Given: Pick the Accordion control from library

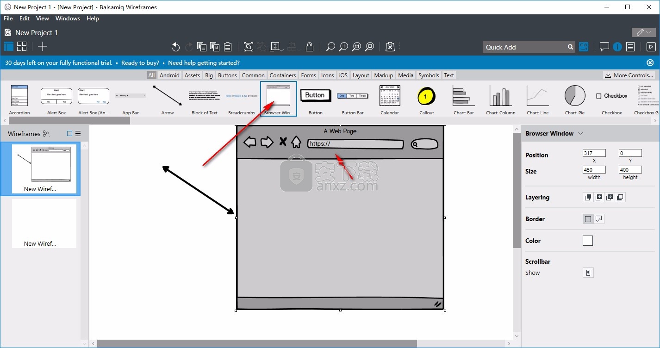Looking at the screenshot, I should pos(19,99).
